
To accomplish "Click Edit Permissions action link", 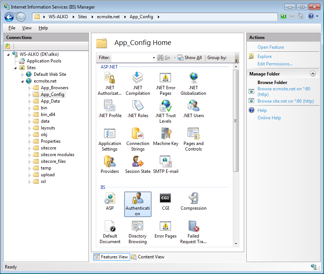I will coord(275,64).
